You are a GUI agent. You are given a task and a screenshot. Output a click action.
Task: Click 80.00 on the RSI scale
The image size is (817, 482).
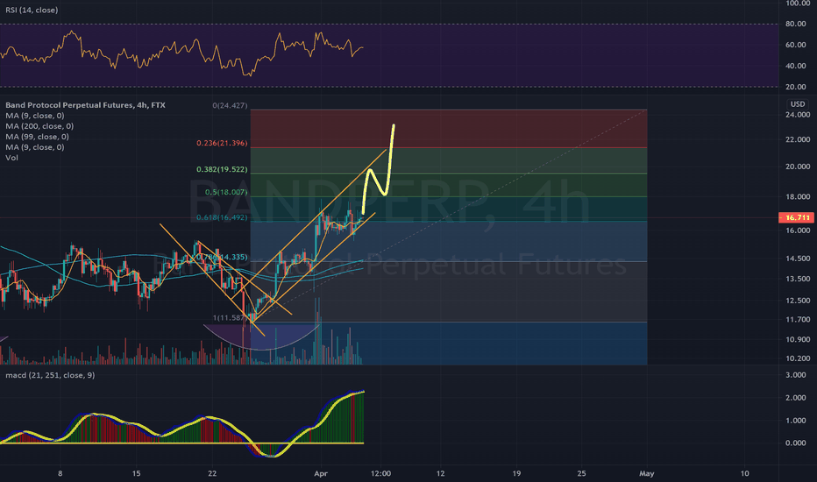click(x=796, y=24)
